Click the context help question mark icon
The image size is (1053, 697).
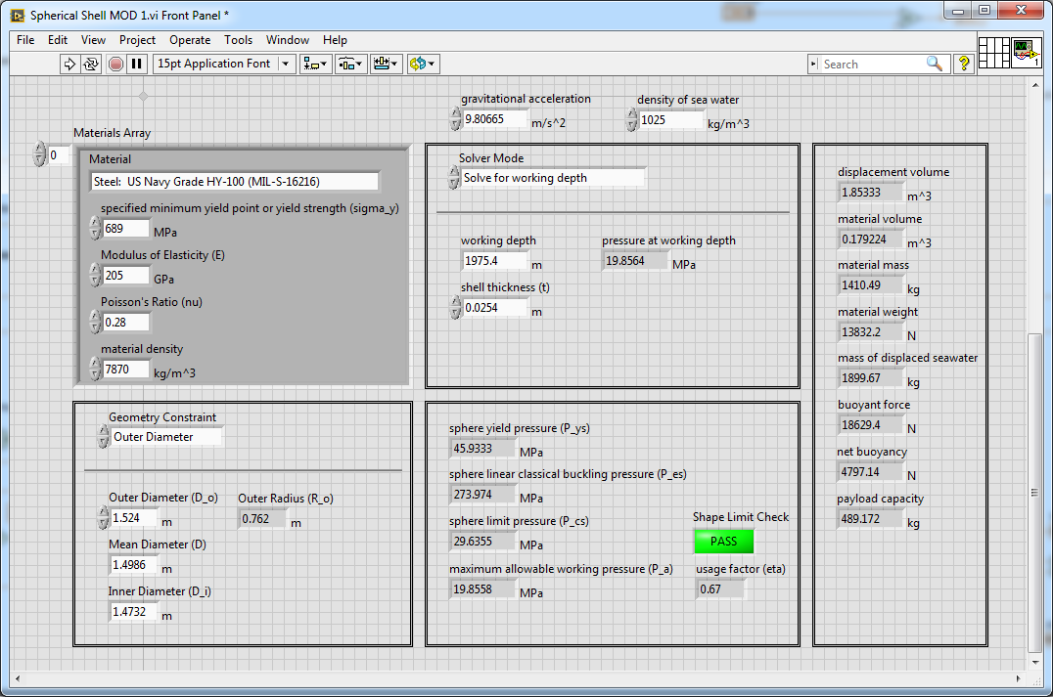pyautogui.click(x=963, y=64)
